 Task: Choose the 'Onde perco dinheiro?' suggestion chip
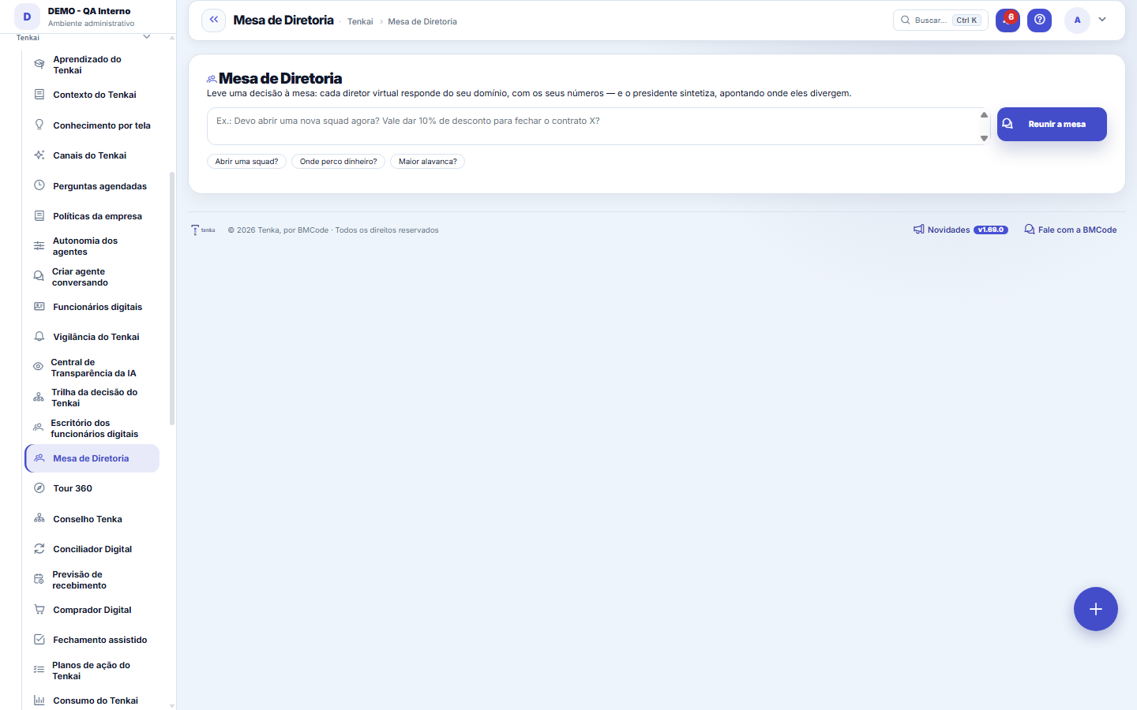(338, 162)
